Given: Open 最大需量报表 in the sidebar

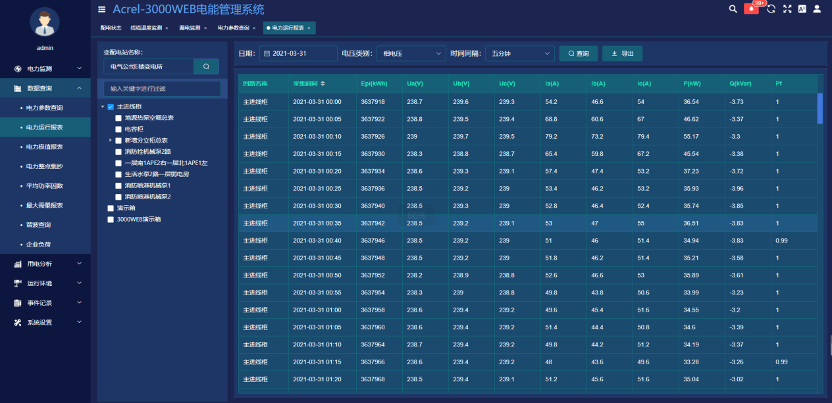Looking at the screenshot, I should pyautogui.click(x=45, y=205).
